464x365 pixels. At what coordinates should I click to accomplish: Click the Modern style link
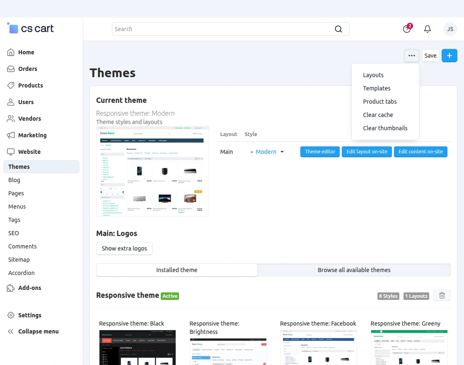point(266,152)
